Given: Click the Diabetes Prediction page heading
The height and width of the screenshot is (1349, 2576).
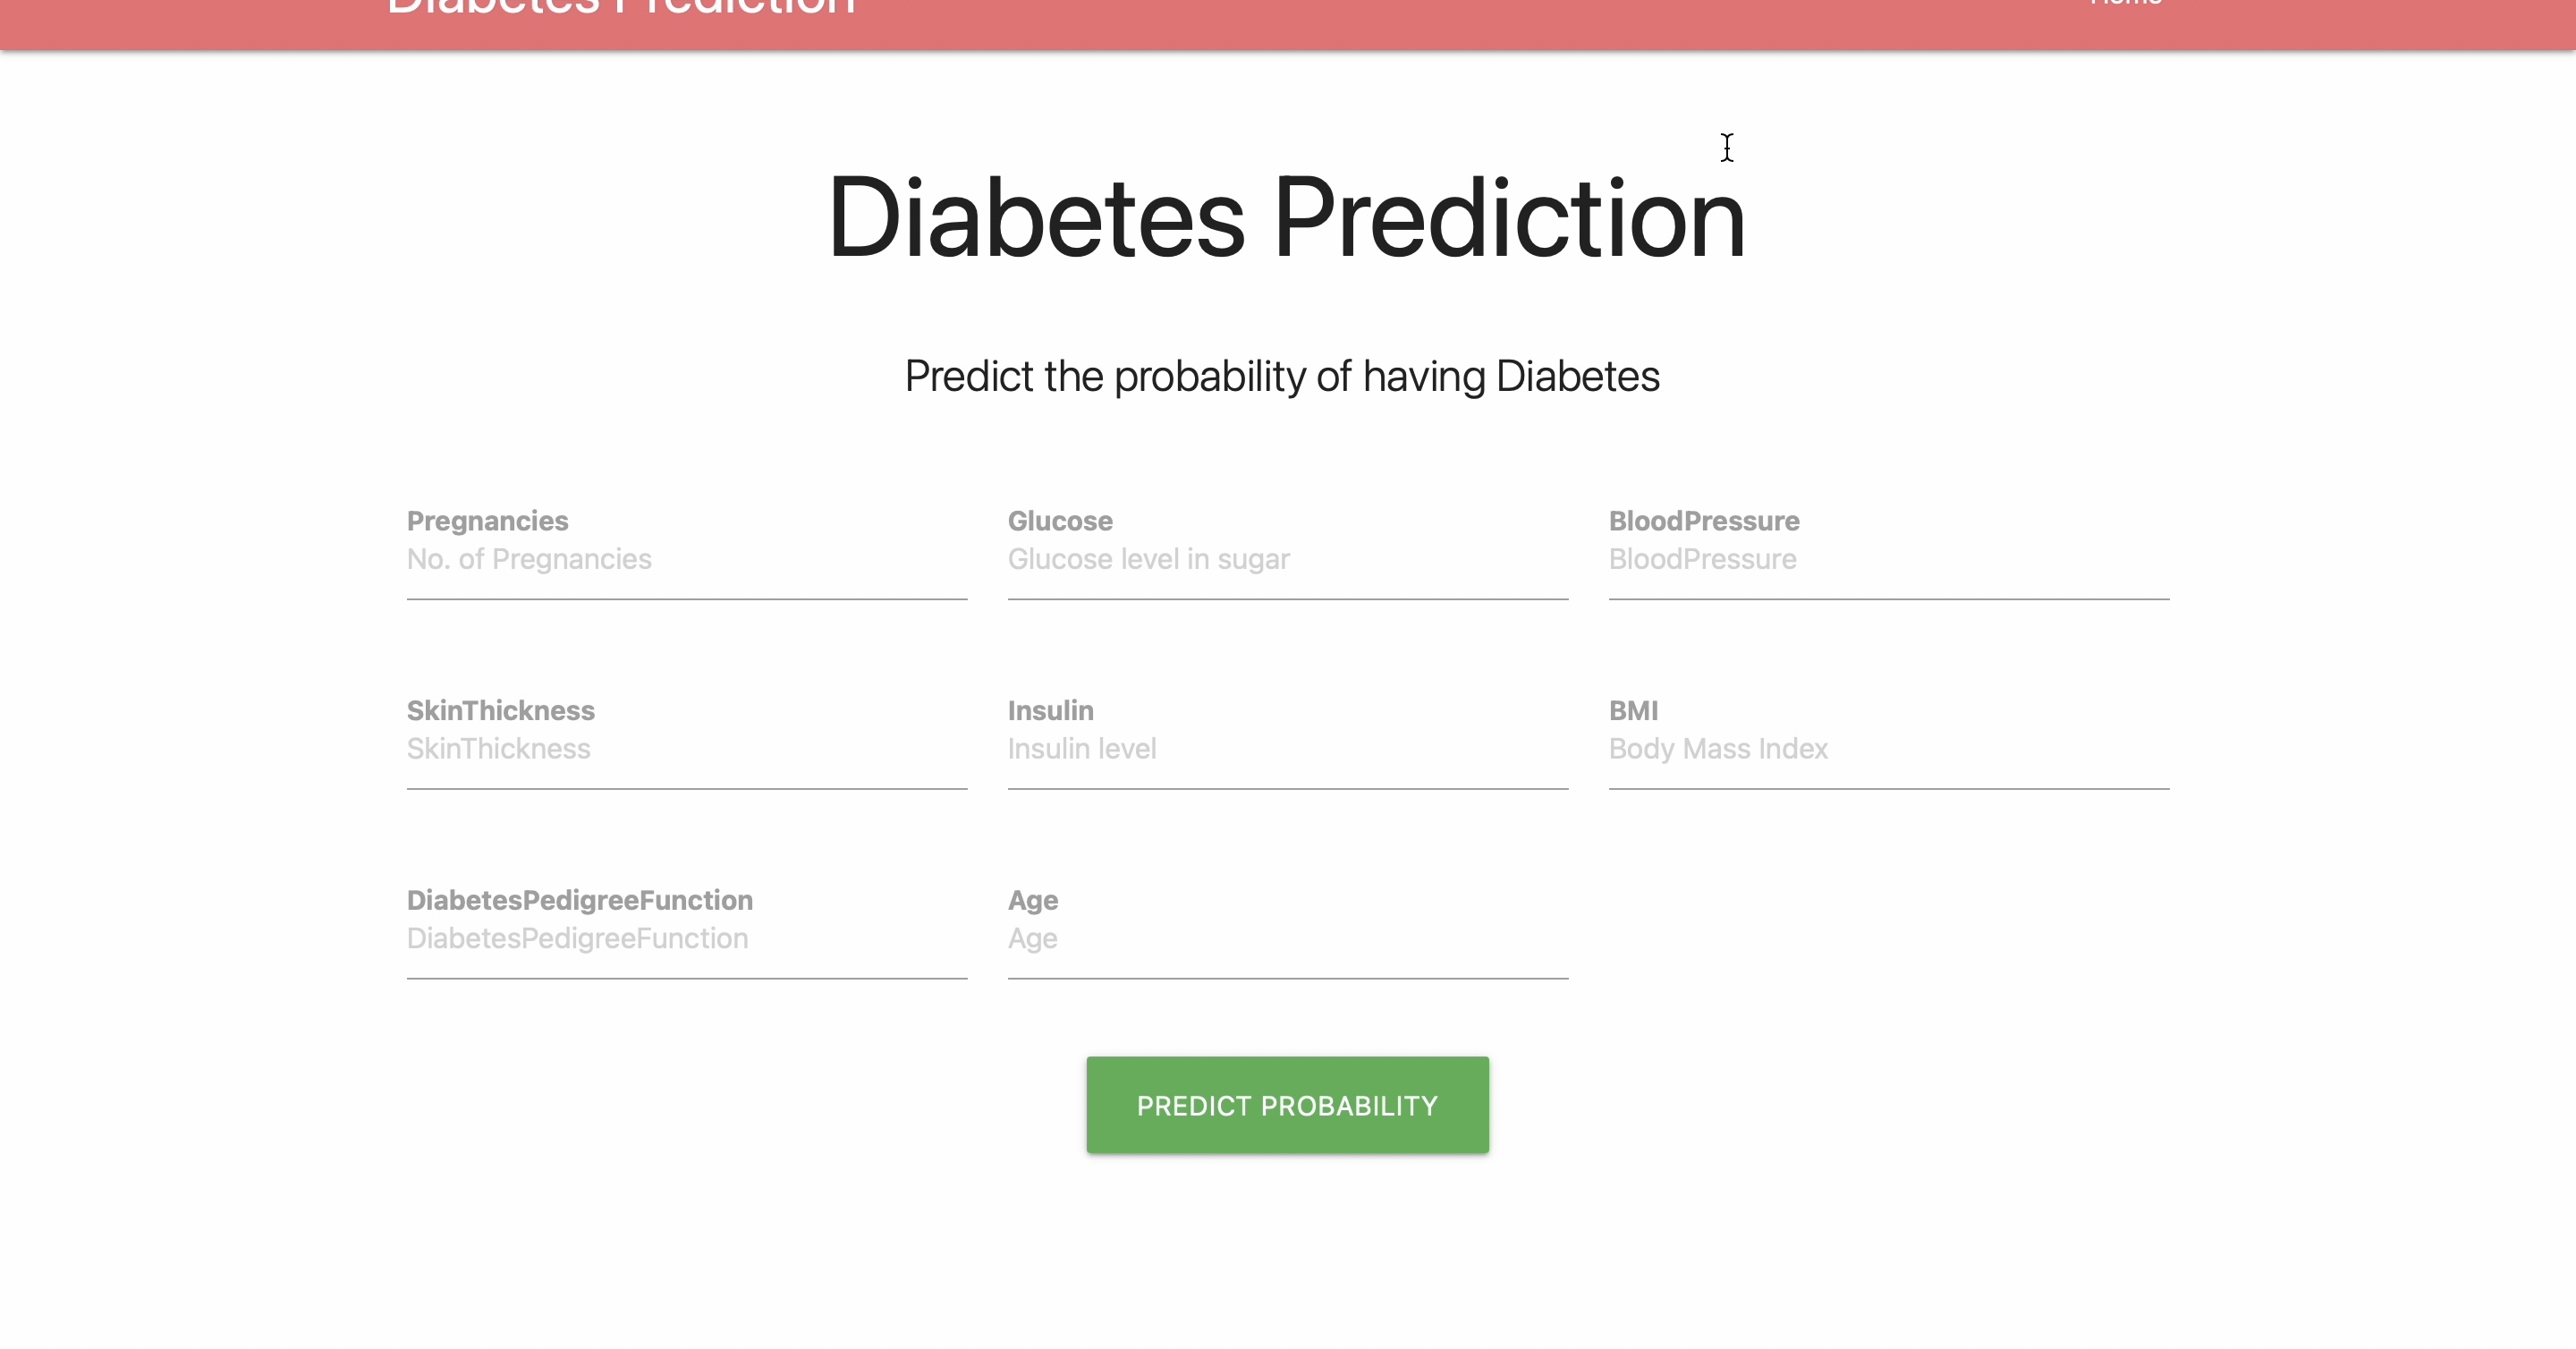Looking at the screenshot, I should pyautogui.click(x=1285, y=219).
